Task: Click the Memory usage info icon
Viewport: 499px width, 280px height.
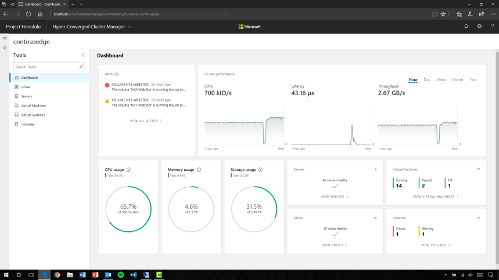Action: 199,169
